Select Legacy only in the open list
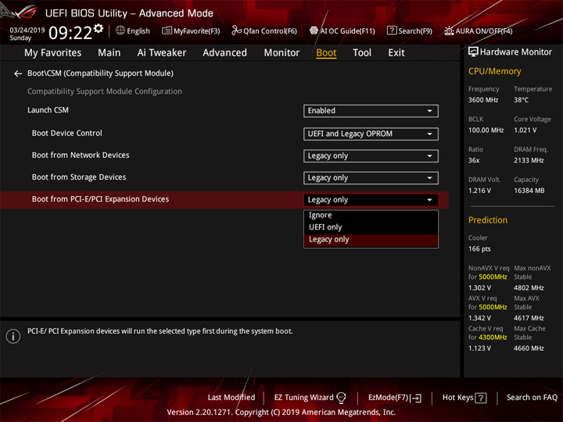The image size is (563, 422). (371, 240)
